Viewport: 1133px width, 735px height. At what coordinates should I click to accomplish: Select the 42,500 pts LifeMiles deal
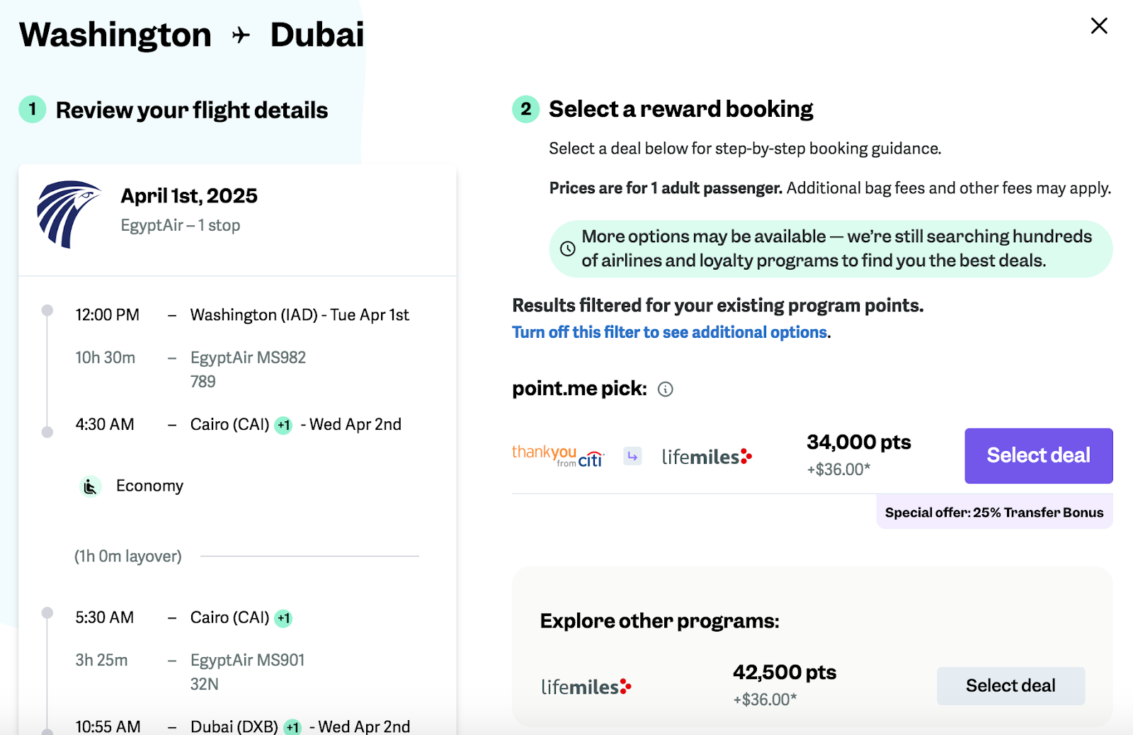point(1010,685)
